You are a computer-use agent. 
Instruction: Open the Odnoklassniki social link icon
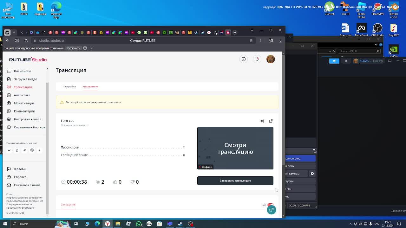point(16,150)
